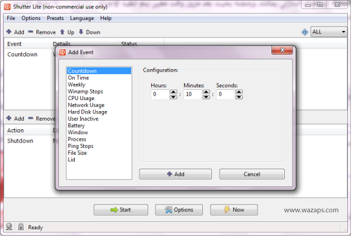Select Countdown in event type list
Screen dimensions: 351x236
99,71
